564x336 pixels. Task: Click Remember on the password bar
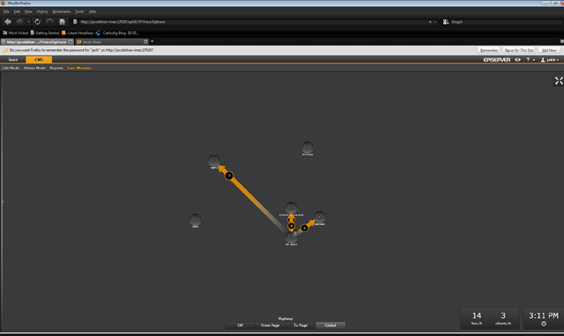point(489,50)
